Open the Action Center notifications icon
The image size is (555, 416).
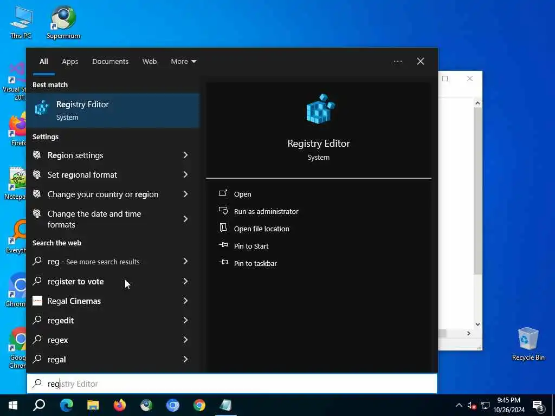pyautogui.click(x=538, y=406)
